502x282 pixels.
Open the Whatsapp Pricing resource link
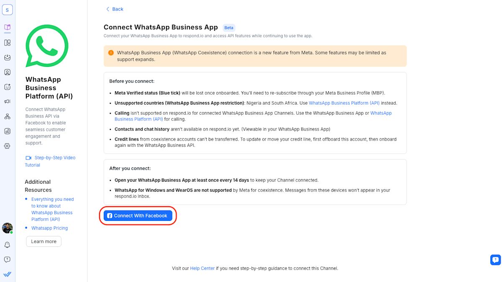[49, 228]
